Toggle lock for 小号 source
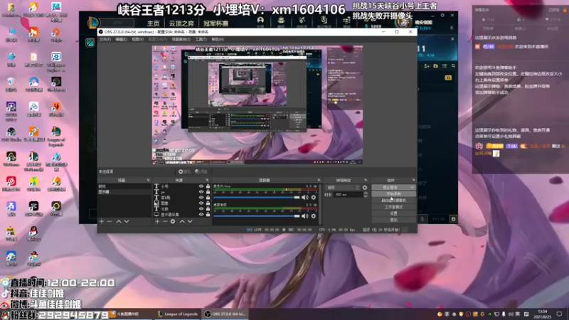The height and width of the screenshot is (320, 569). click(208, 186)
